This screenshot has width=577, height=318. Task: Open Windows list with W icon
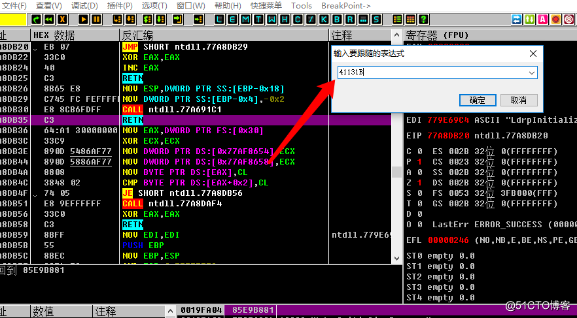point(272,20)
